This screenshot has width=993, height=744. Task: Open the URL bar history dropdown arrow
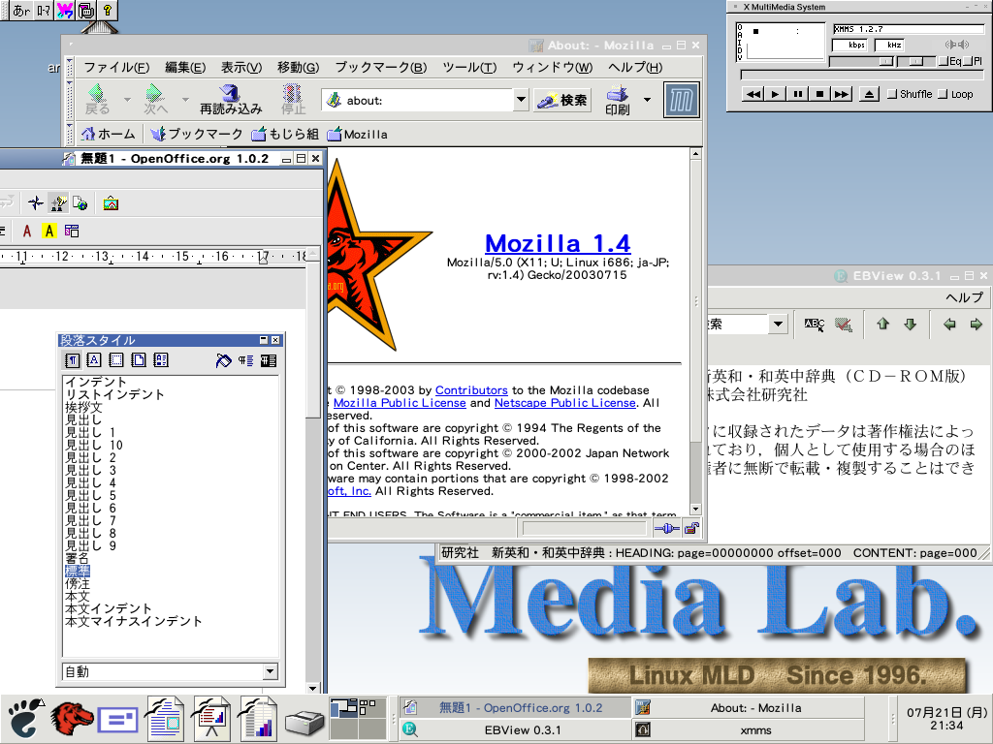[521, 100]
